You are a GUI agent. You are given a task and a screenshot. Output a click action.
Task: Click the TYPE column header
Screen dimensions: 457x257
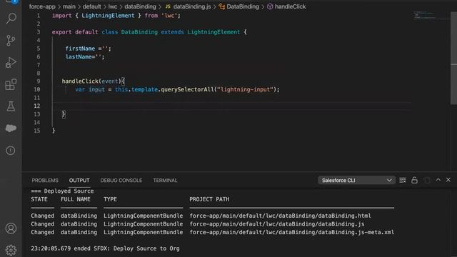click(110, 199)
